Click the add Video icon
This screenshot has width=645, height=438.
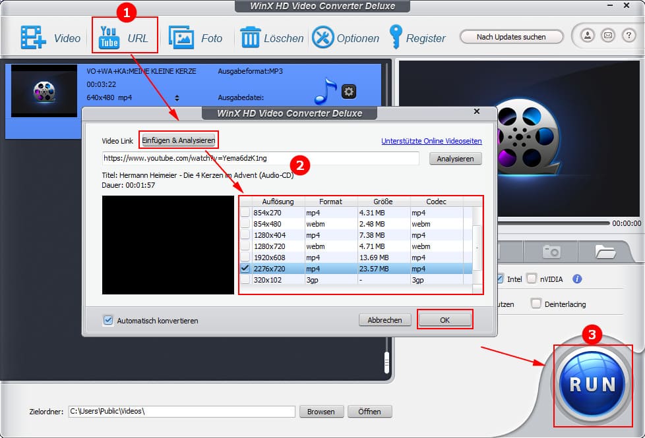[x=33, y=38]
